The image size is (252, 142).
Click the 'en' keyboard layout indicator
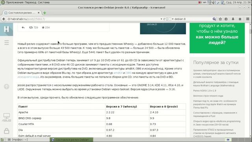coord(205,2)
